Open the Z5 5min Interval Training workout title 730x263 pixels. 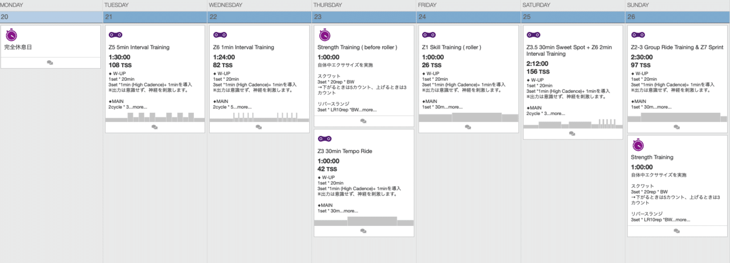(x=139, y=47)
